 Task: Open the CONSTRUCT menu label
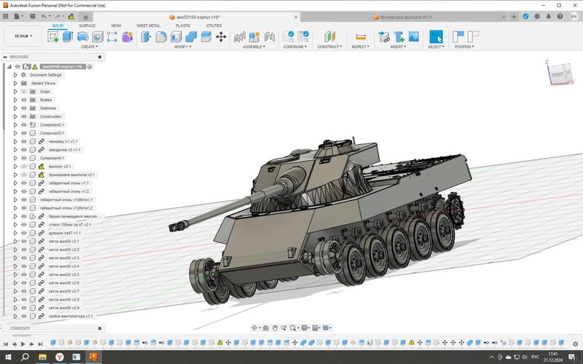pyautogui.click(x=329, y=47)
